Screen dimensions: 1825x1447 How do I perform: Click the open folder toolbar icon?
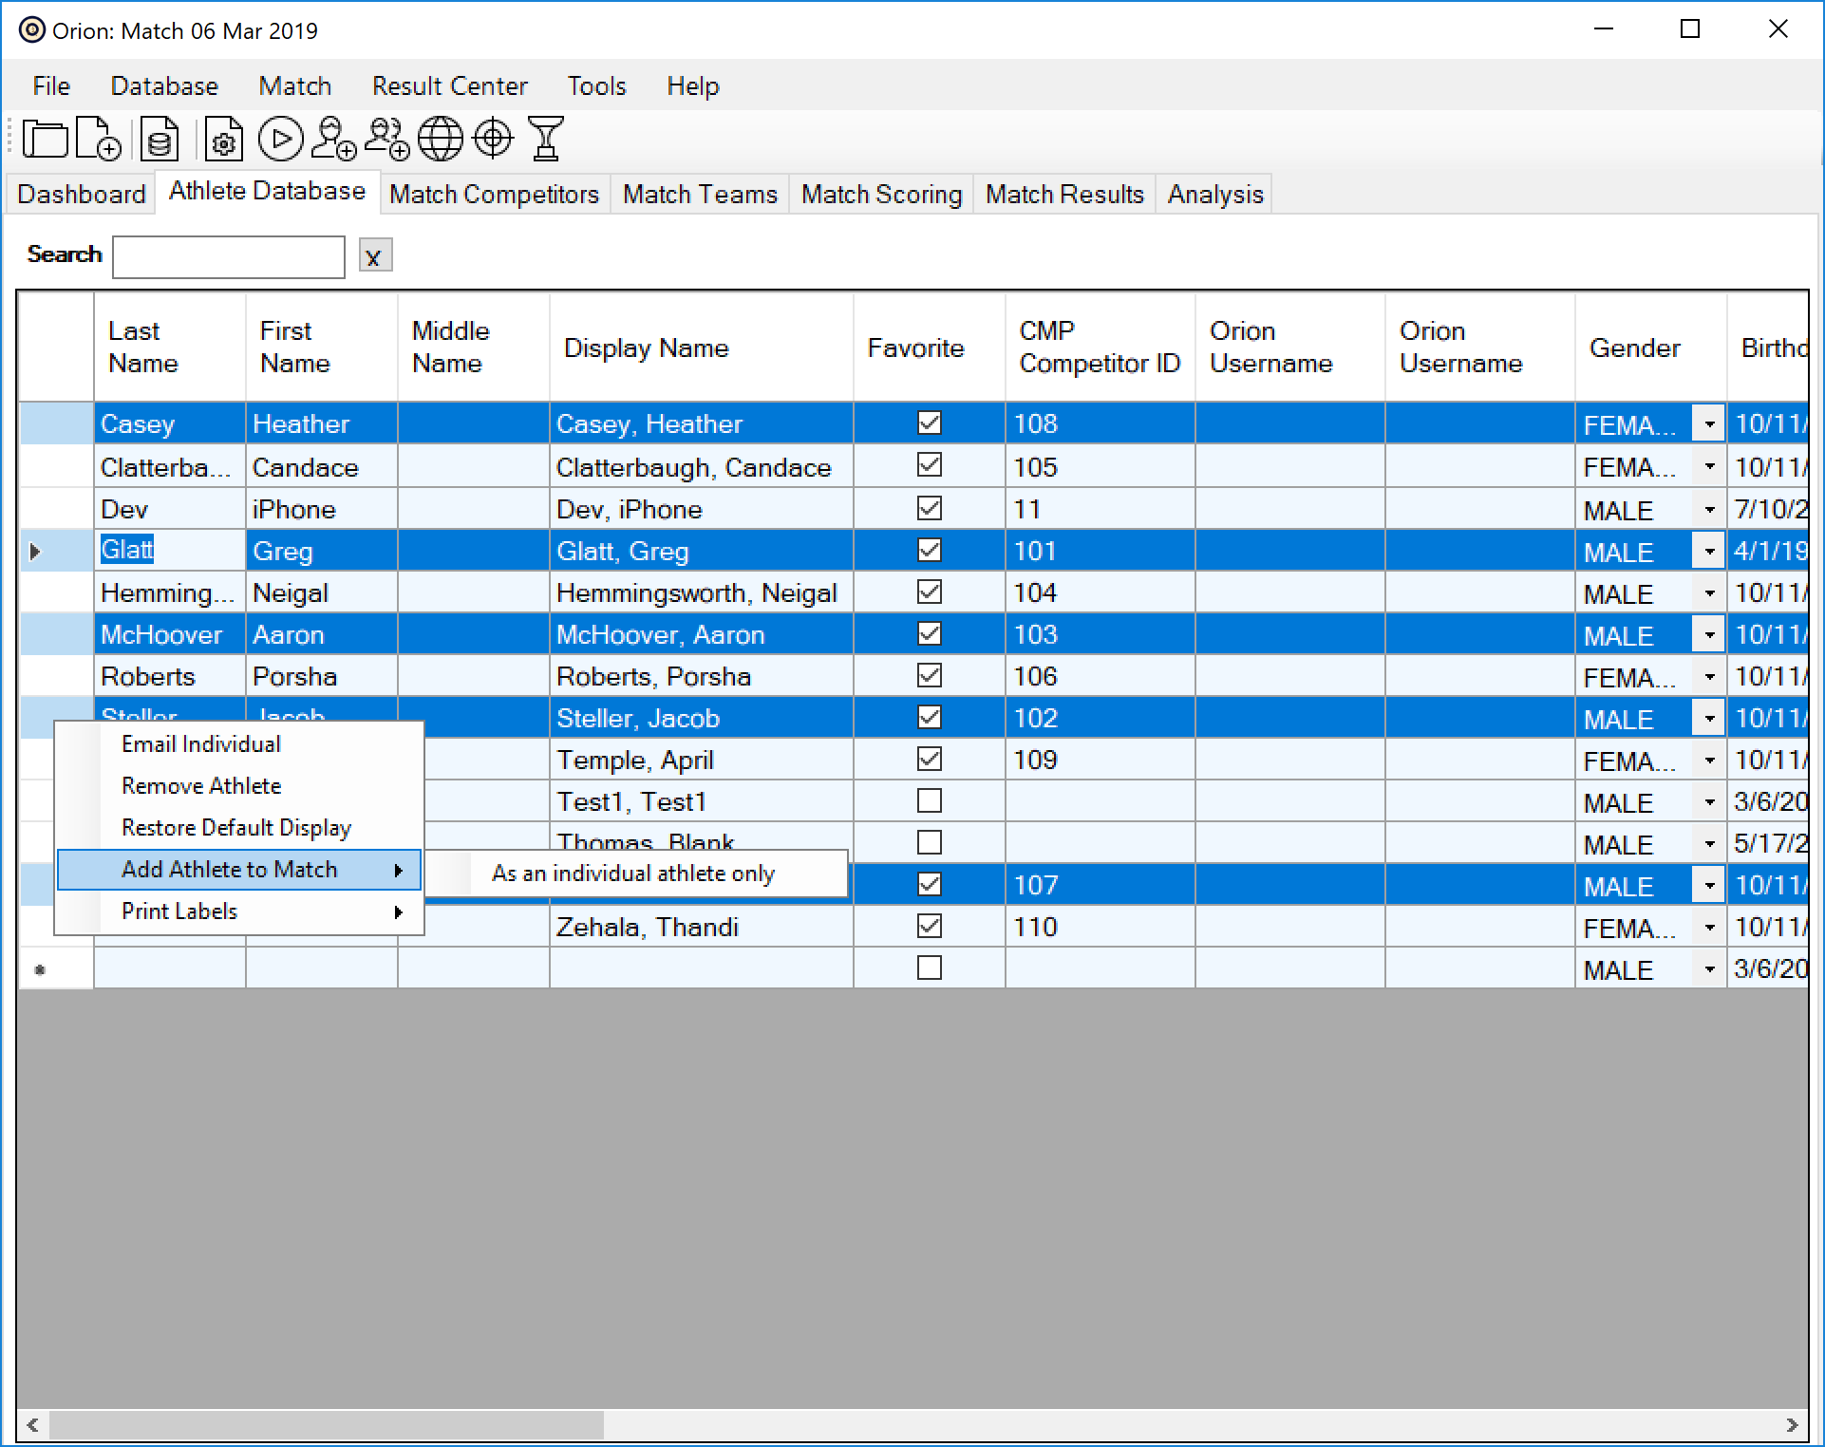coord(45,140)
